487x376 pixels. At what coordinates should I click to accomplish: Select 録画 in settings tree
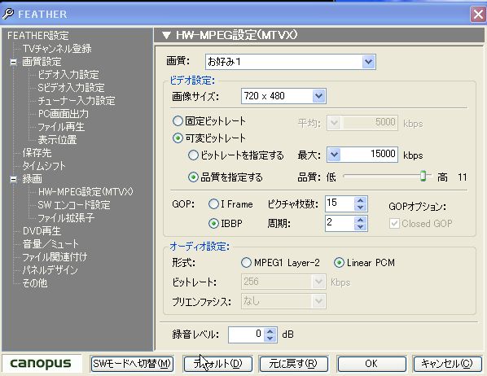pyautogui.click(x=32, y=179)
